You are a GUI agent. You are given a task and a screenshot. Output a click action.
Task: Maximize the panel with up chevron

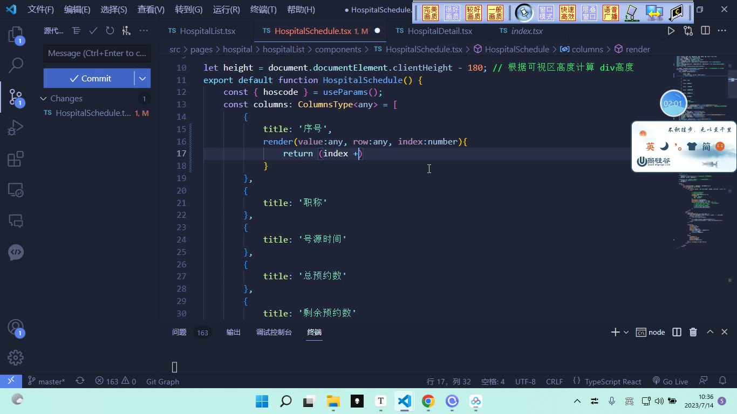click(x=710, y=332)
